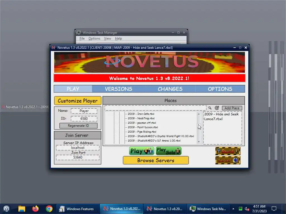Click the Places search text box
This screenshot has height=214, width=286.
pyautogui.click(x=155, y=108)
